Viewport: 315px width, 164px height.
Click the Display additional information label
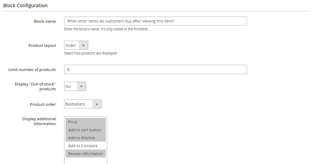click(39, 121)
